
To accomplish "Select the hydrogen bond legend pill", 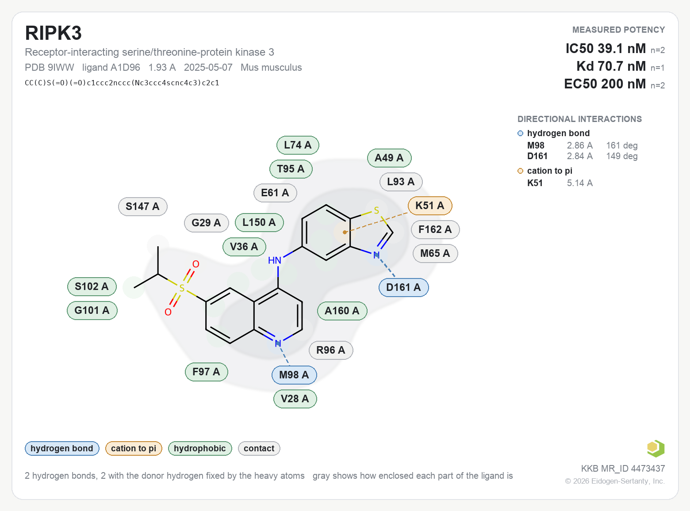I will [62, 448].
